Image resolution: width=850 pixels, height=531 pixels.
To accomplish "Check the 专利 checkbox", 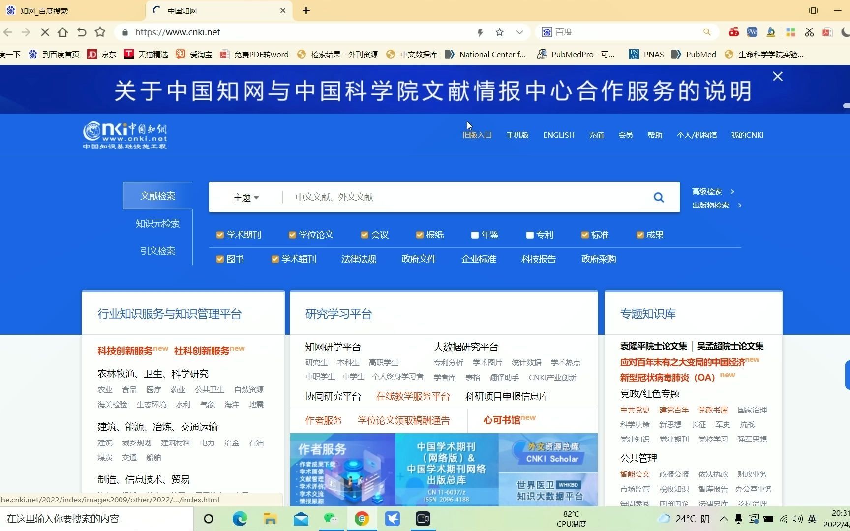I will coord(530,235).
